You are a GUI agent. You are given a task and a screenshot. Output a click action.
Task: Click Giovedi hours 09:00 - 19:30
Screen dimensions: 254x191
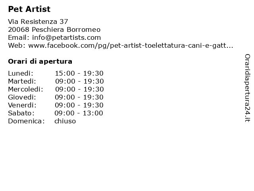pyautogui.click(x=79, y=97)
